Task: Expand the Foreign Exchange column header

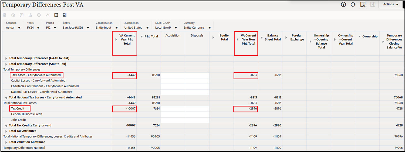Action: [286, 37]
